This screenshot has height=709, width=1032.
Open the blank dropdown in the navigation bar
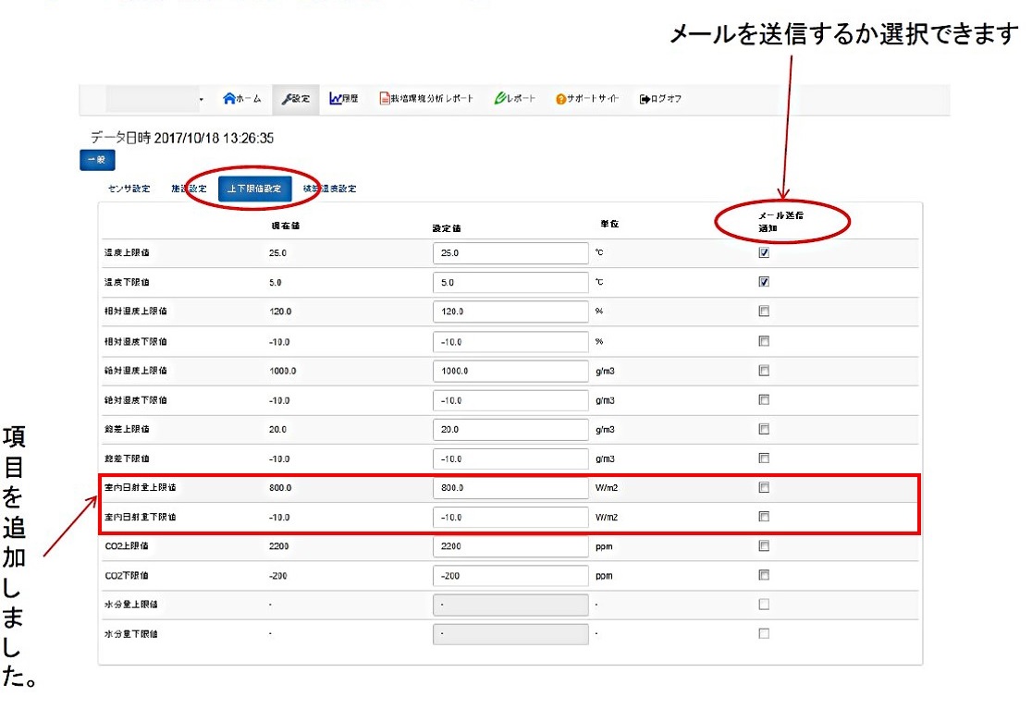click(156, 99)
